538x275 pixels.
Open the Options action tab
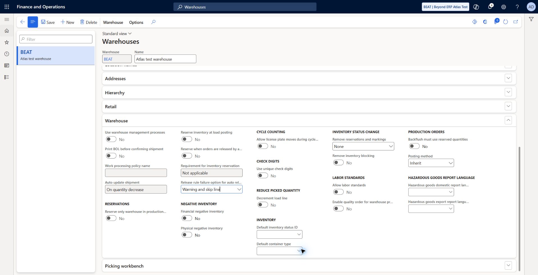click(136, 22)
